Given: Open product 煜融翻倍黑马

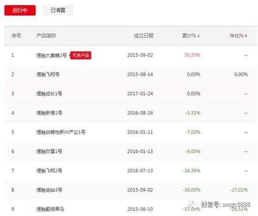Looking at the screenshot, I should click(x=50, y=209).
